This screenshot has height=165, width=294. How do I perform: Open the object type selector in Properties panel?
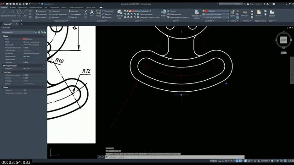pos(19,33)
